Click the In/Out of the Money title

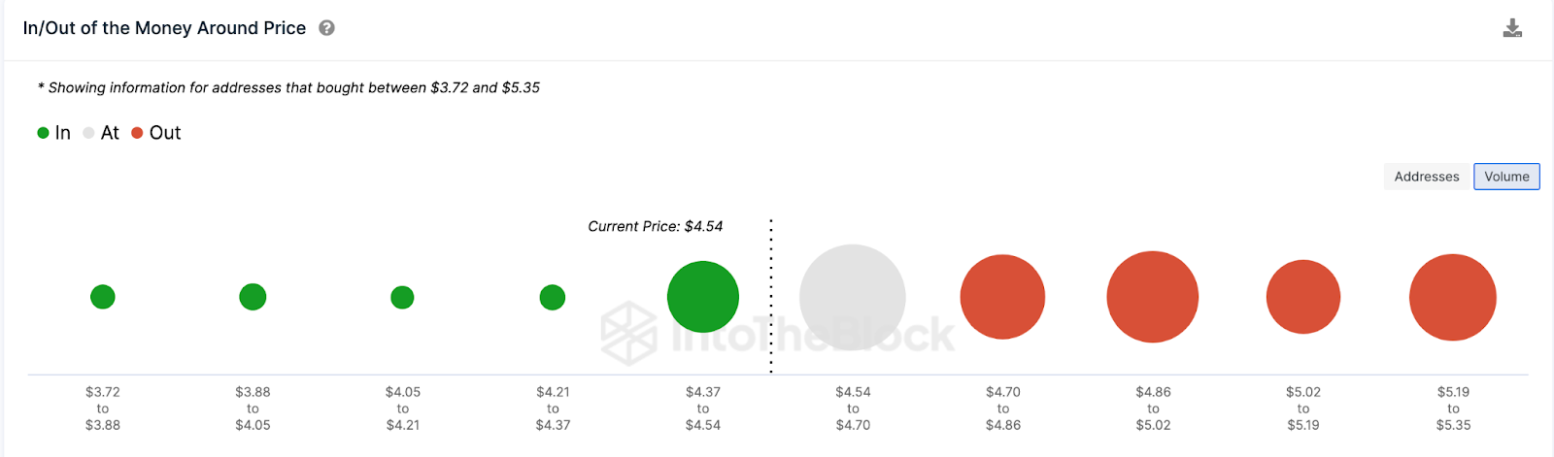[x=164, y=28]
